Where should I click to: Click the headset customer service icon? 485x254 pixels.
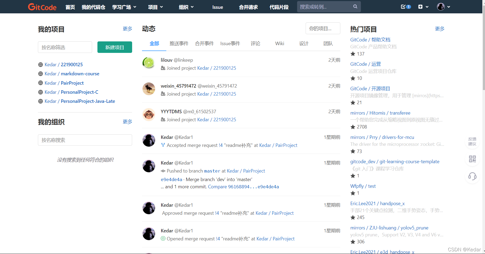[472, 176]
